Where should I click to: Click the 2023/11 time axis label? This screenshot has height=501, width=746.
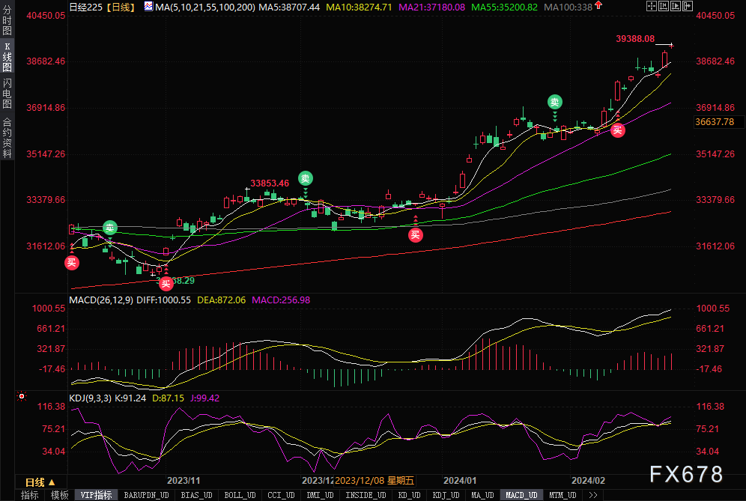[x=184, y=481]
